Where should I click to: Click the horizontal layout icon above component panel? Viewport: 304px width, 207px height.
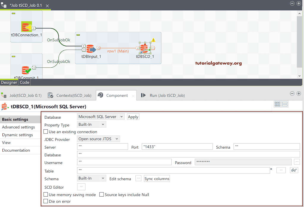[284, 104]
